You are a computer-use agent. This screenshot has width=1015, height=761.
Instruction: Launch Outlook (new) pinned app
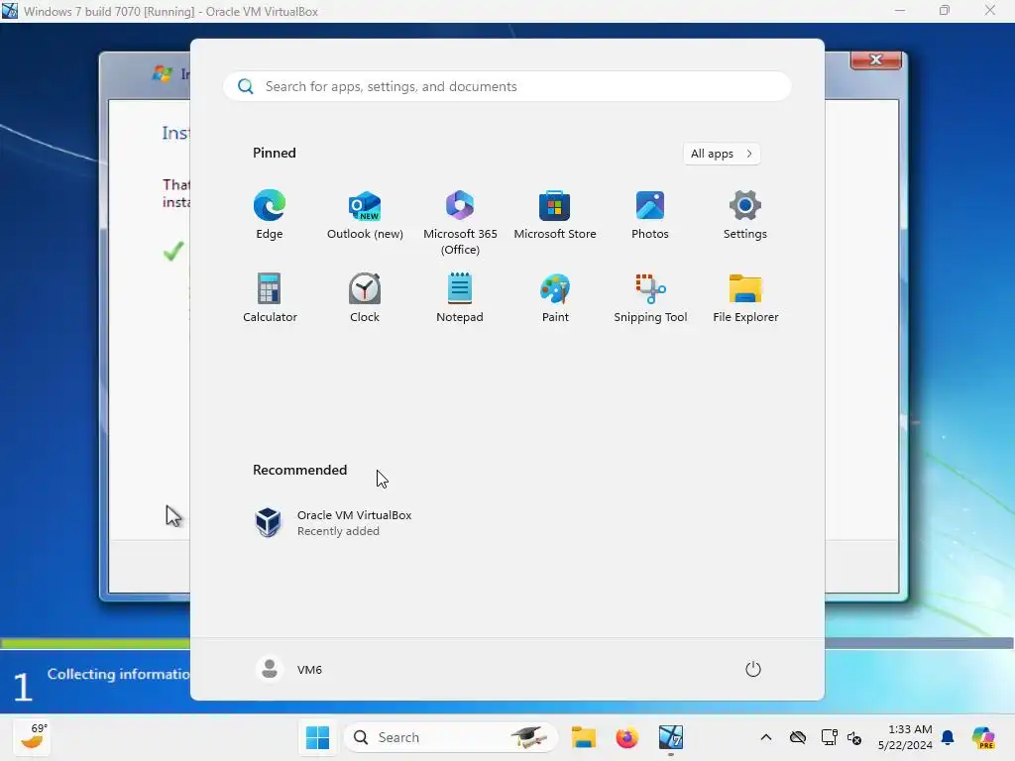365,215
